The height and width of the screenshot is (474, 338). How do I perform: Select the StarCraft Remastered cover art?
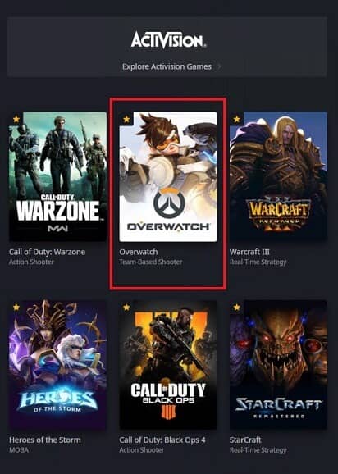pos(278,365)
